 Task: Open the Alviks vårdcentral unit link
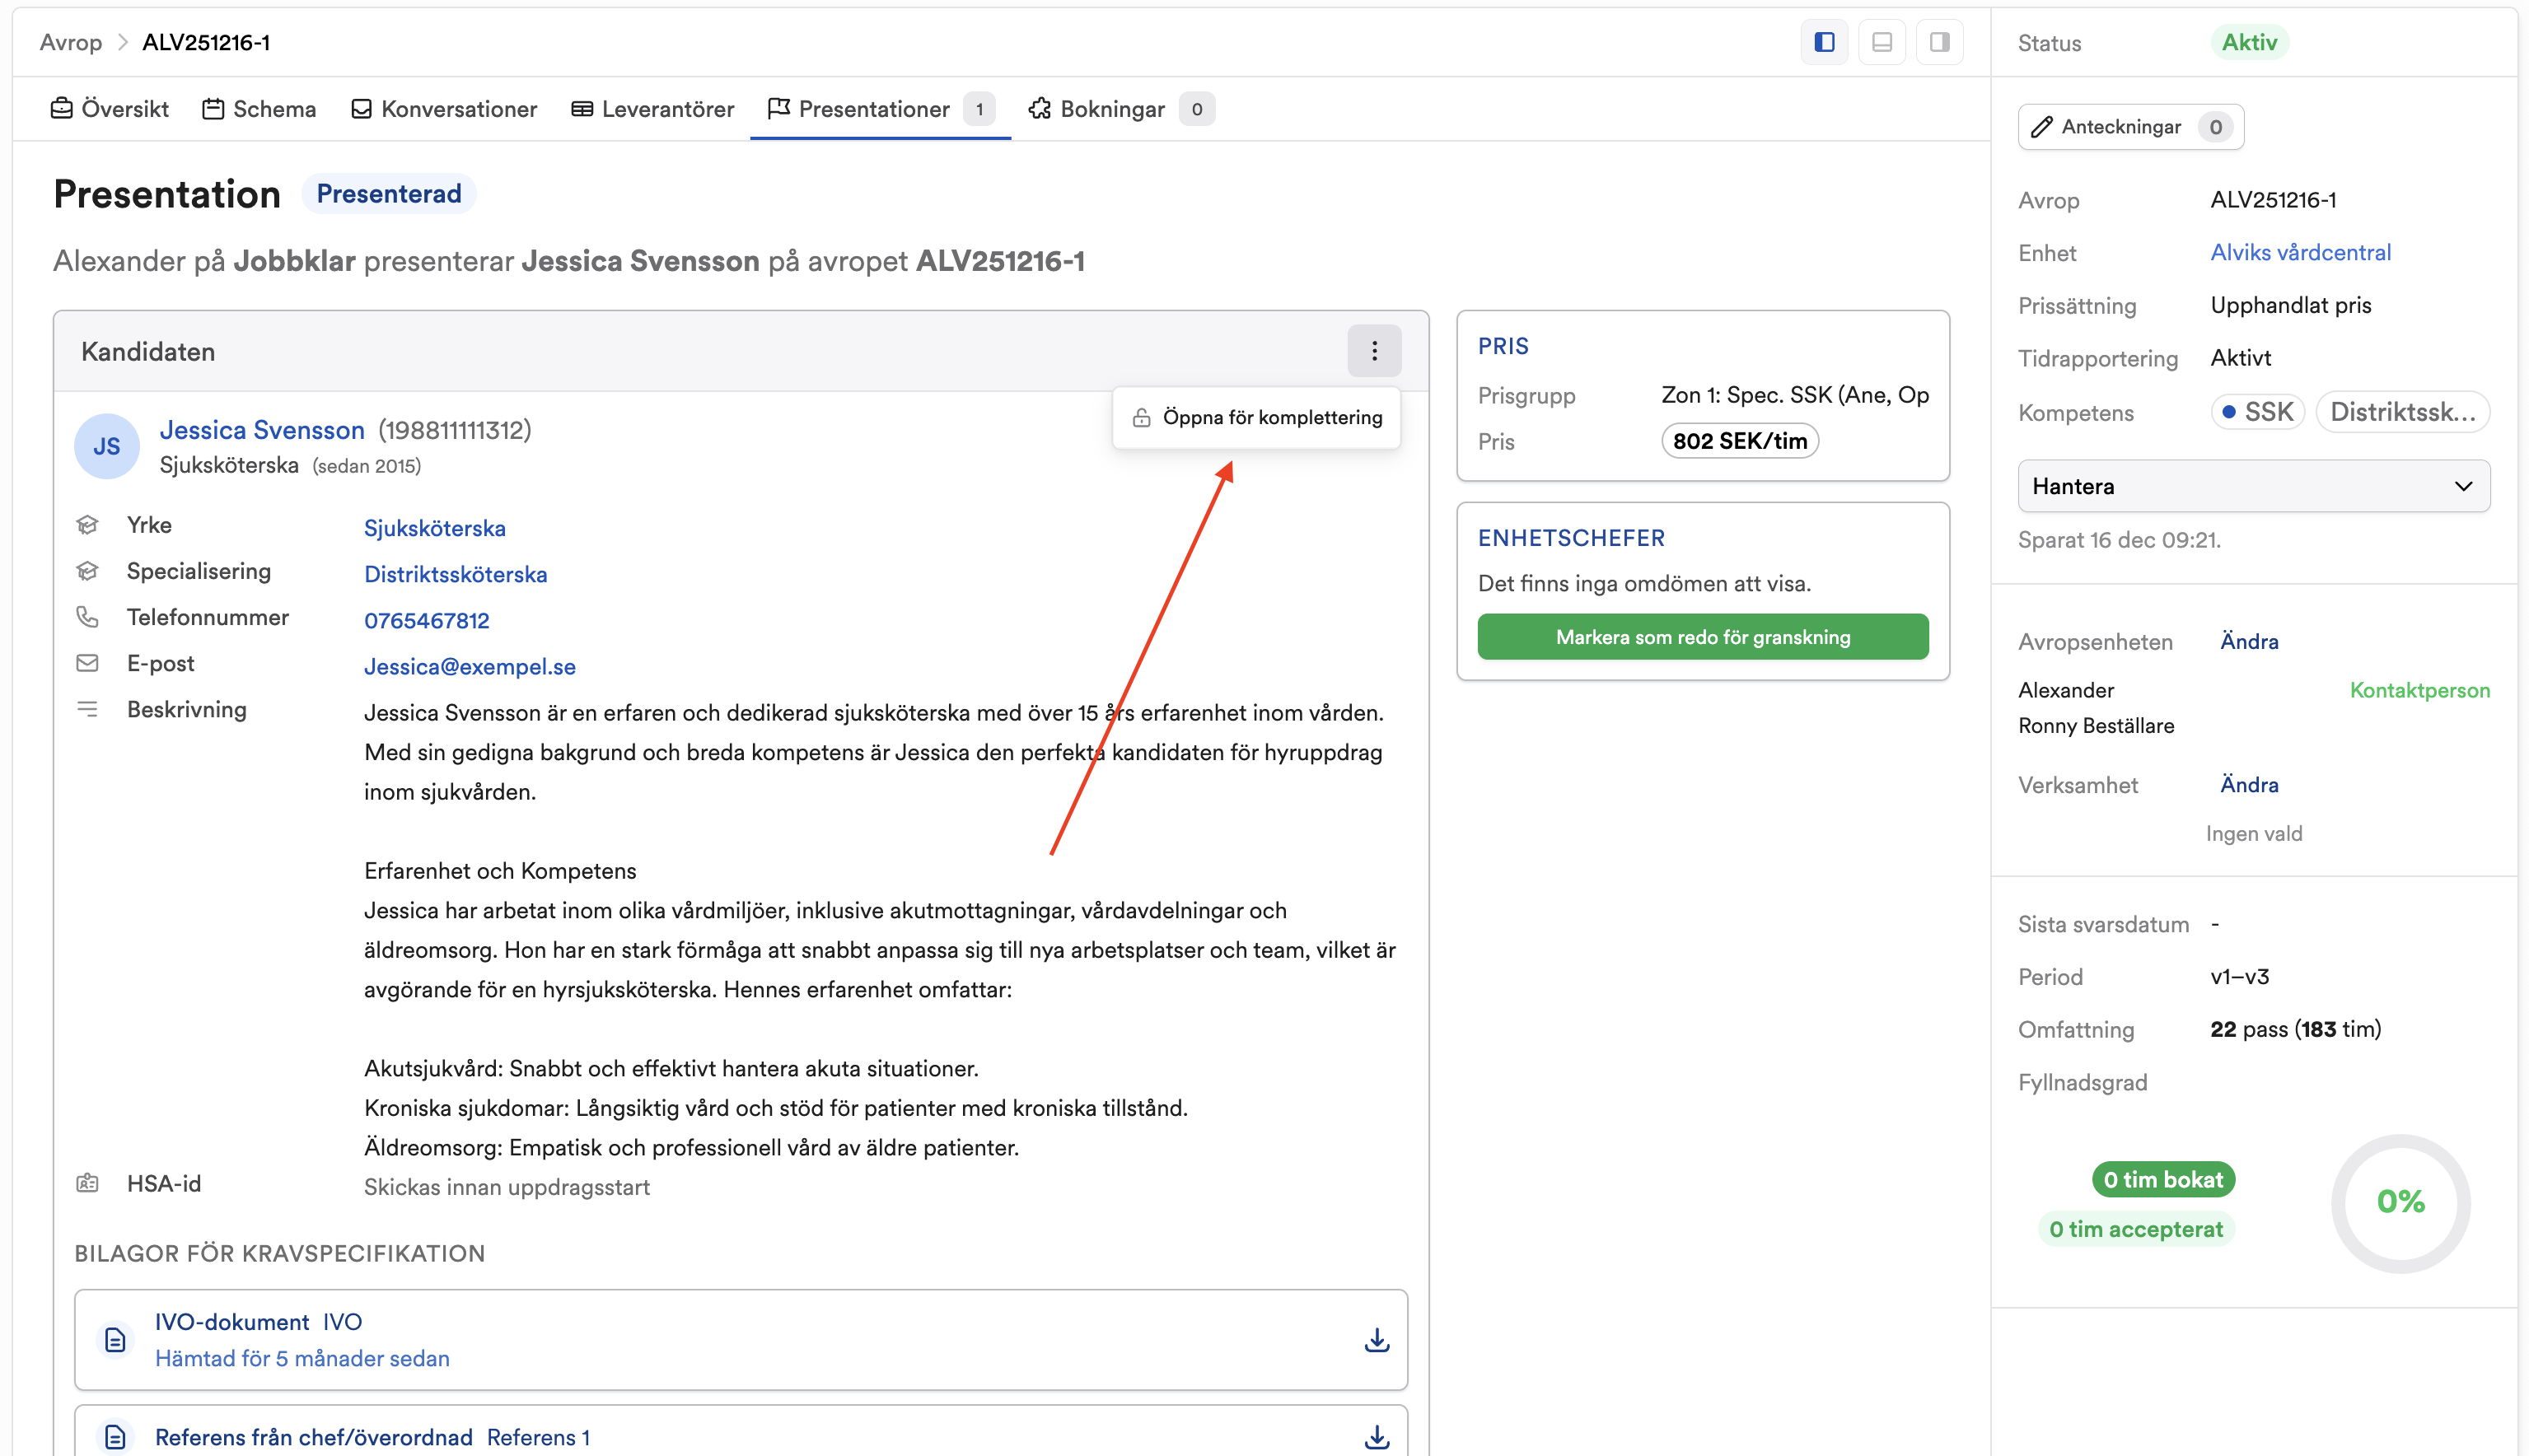(2301, 252)
